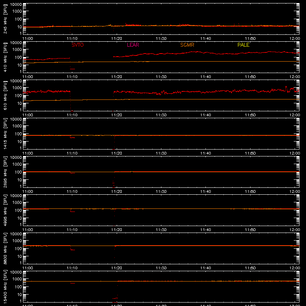Select the '2695 MHz [SFU]' axis title
This screenshot has height=306, width=306.
pos(5,172)
